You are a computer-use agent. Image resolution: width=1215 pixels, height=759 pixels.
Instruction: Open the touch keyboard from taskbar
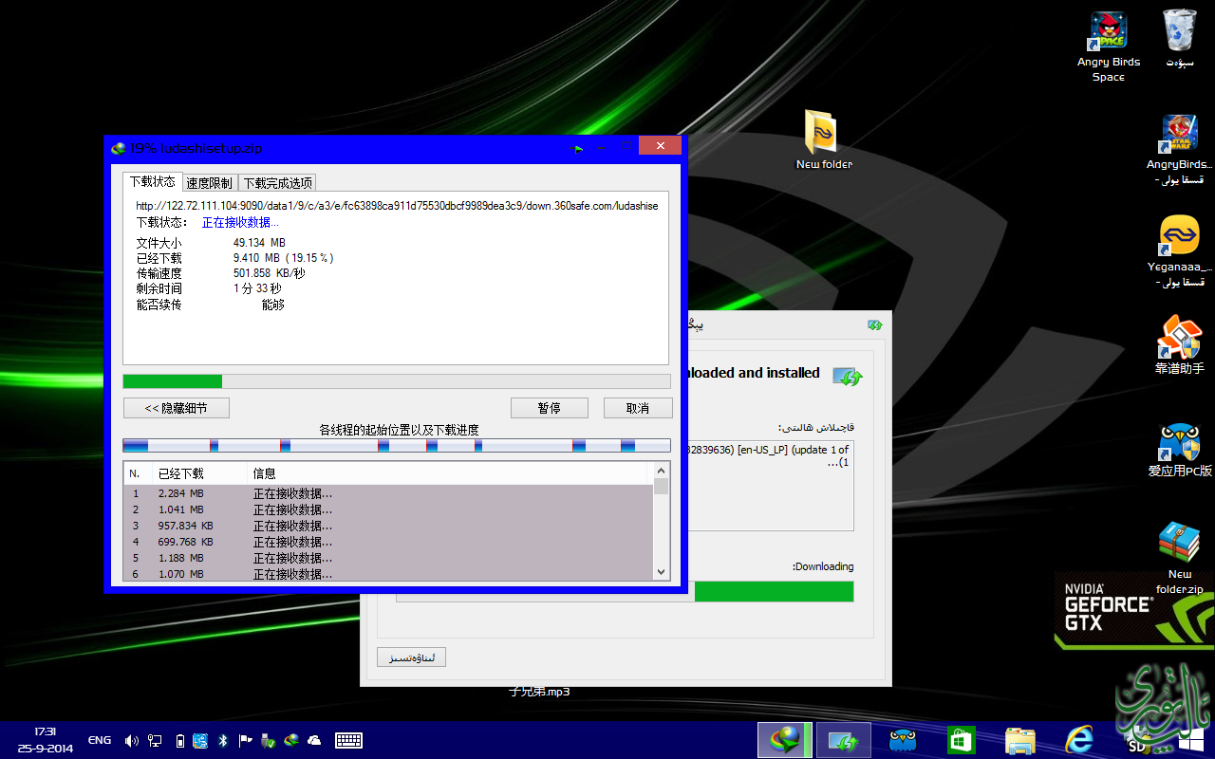348,740
